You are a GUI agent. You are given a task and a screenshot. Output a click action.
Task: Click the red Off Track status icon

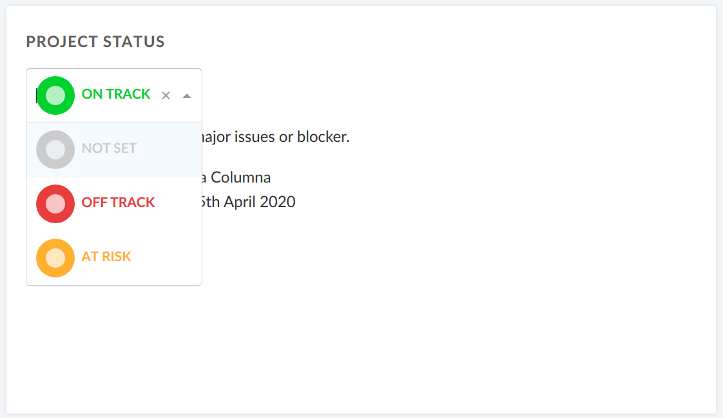tap(55, 203)
